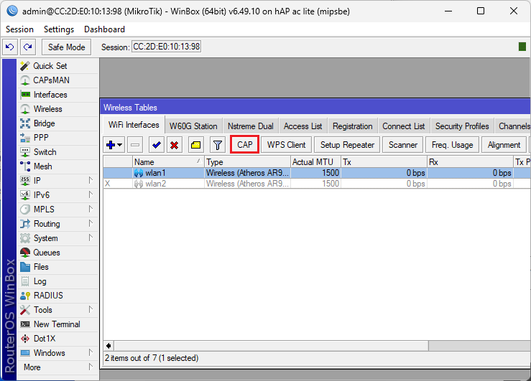The width and height of the screenshot is (531, 381).
Task: Expand the IP submenu
Action: 91,181
